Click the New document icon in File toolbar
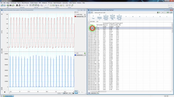The height and width of the screenshot is (97, 174). 2,5
